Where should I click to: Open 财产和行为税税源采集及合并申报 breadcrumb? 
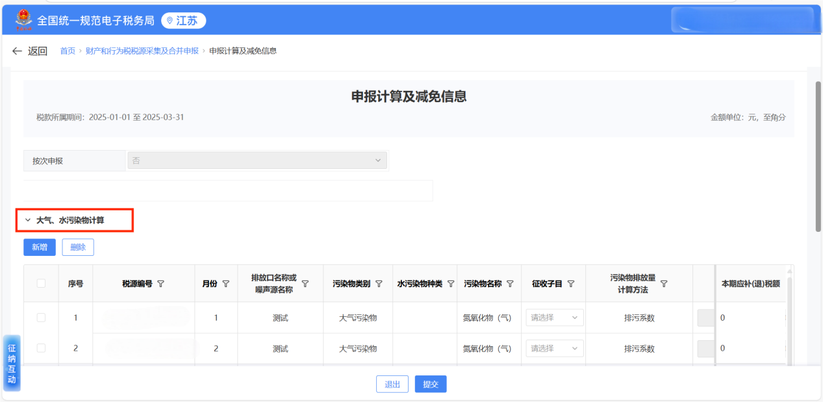coord(142,51)
